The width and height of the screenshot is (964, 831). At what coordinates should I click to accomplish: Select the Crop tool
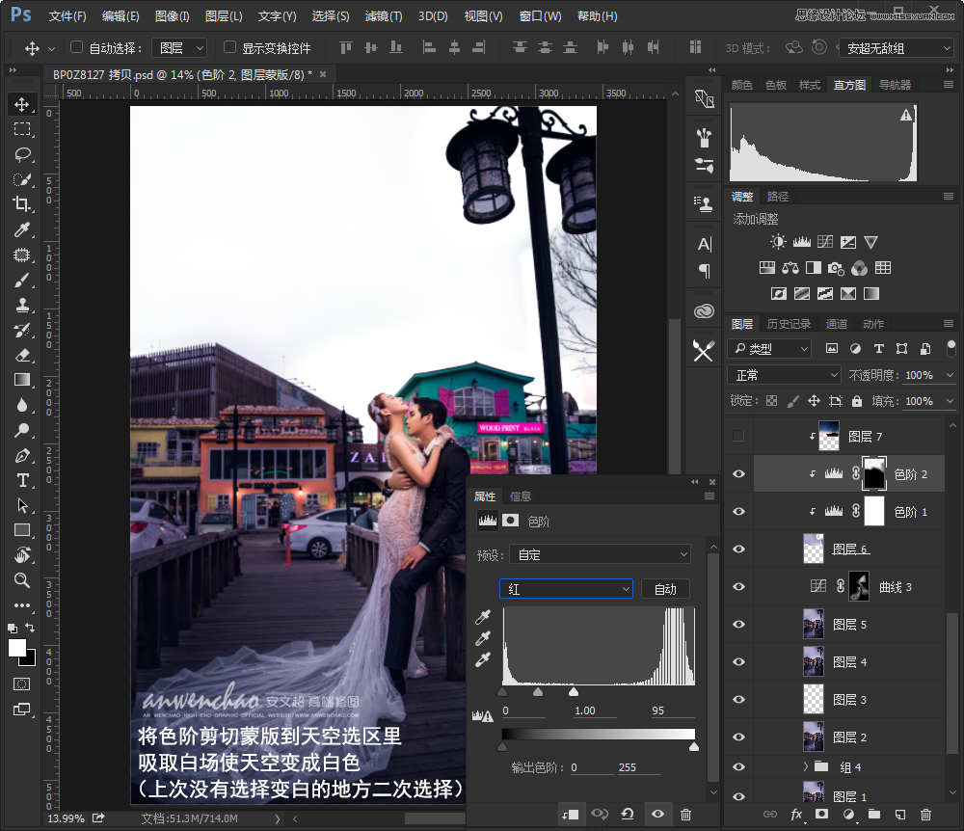tap(22, 204)
